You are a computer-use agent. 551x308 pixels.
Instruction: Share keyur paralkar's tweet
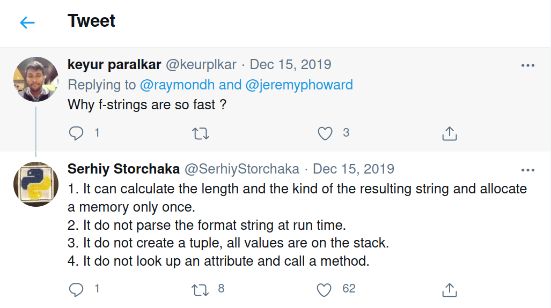coord(449,133)
